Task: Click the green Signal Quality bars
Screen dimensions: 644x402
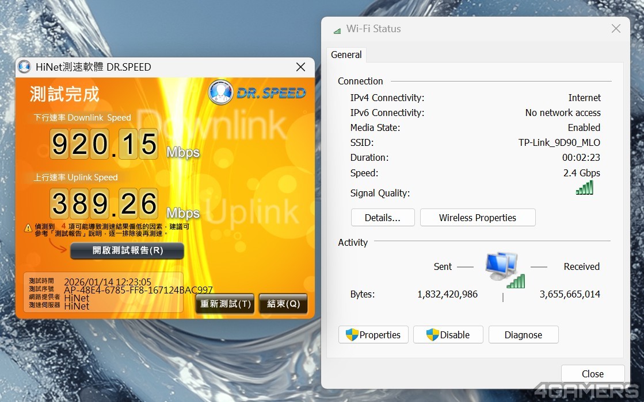Action: coord(584,188)
